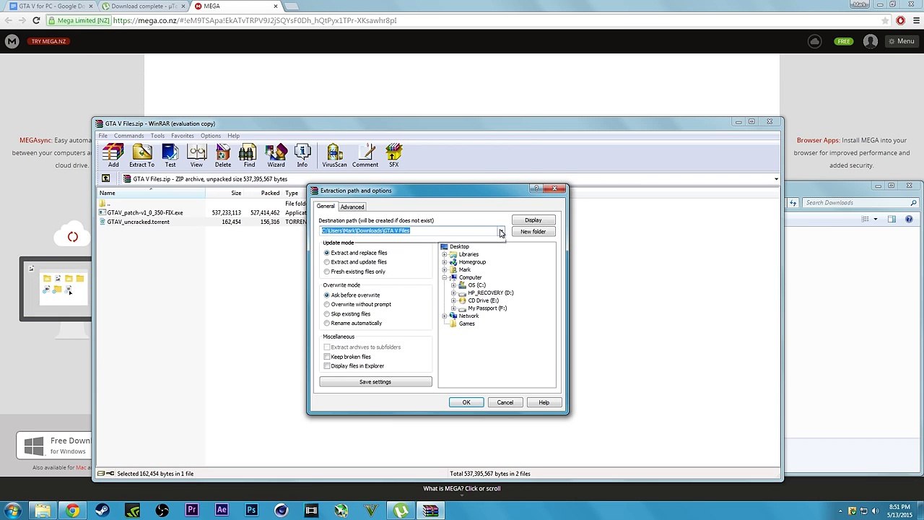Expand the OS (C:) drive node

[x=453, y=285]
